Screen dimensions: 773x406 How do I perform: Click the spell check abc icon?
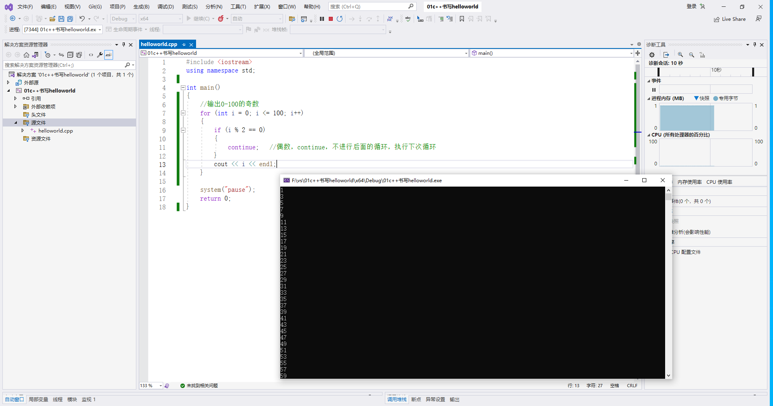(x=408, y=19)
